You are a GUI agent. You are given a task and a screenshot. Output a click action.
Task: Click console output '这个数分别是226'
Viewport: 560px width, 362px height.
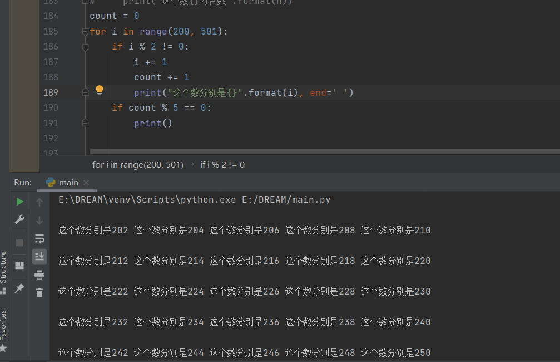tap(244, 291)
